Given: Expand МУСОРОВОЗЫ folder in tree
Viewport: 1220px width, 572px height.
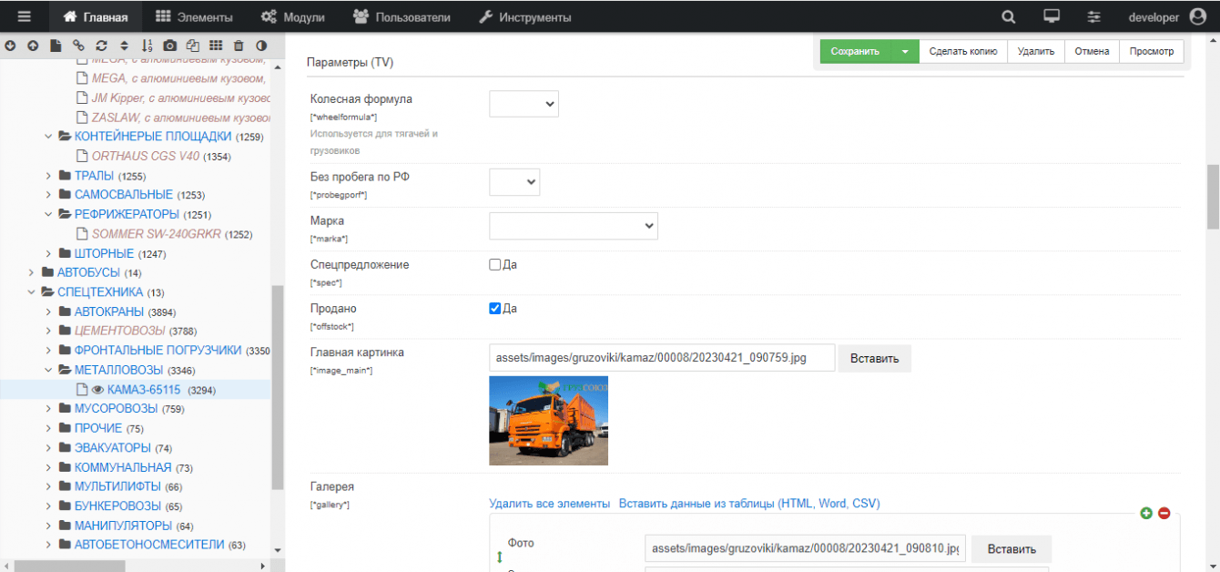Looking at the screenshot, I should point(49,409).
